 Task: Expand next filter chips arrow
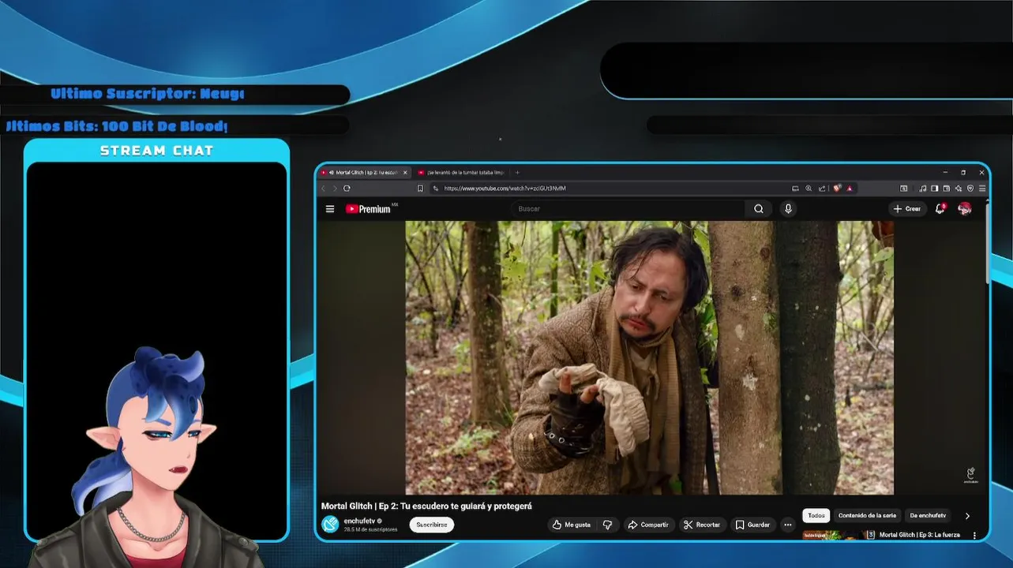(x=967, y=516)
